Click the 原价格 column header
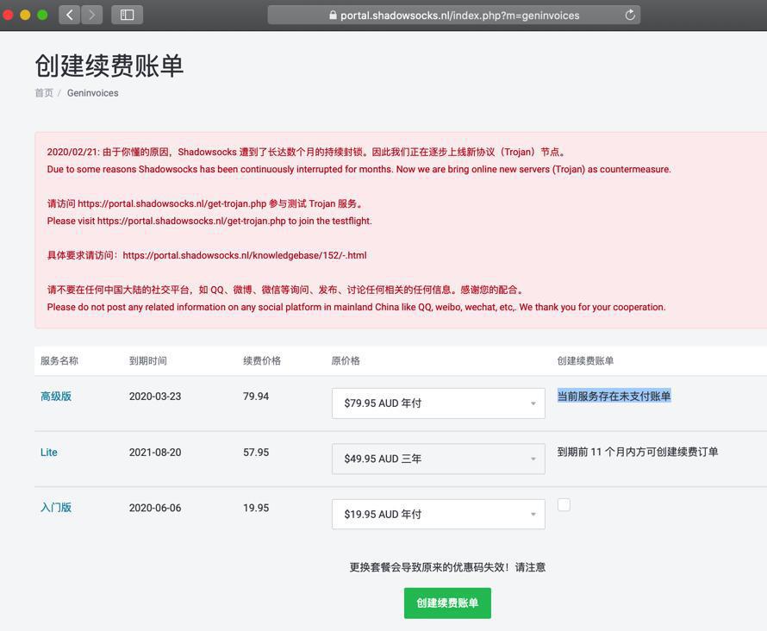The image size is (767, 631). tap(346, 361)
